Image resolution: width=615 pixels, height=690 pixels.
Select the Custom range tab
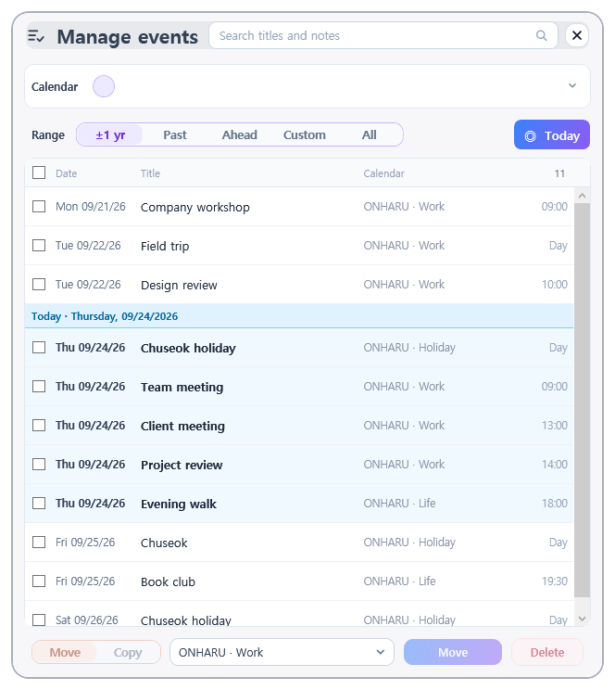point(304,134)
